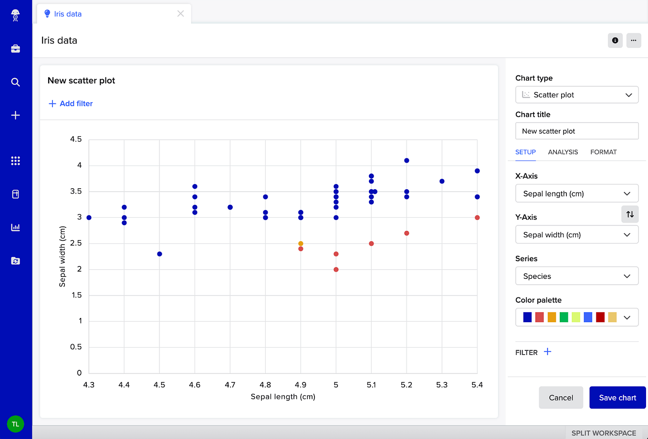Open the apps grid icon in sidebar

(x=15, y=161)
